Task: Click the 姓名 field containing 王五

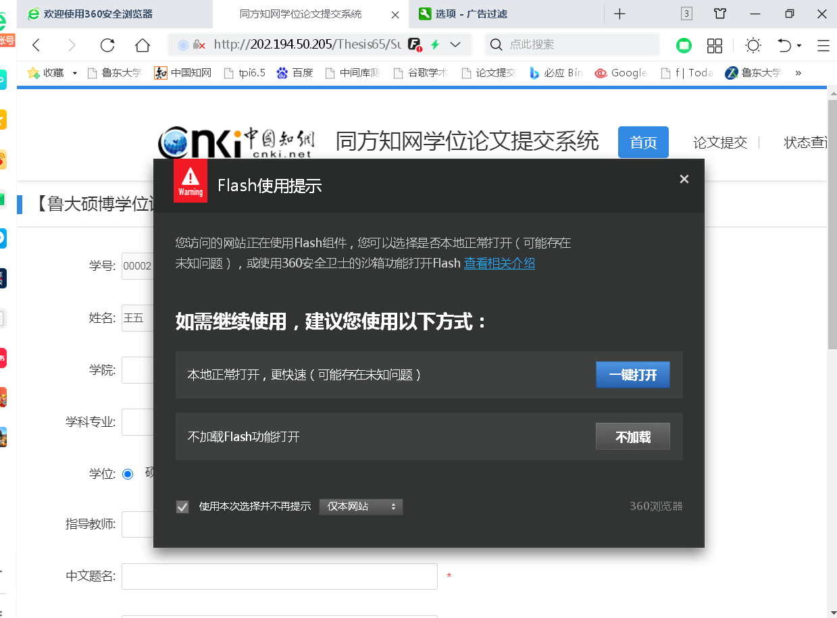Action: (x=138, y=317)
